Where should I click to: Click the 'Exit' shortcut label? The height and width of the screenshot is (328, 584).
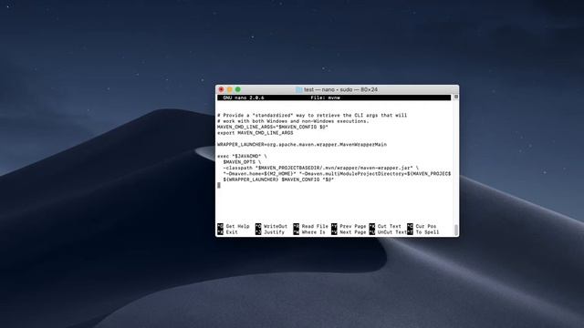[x=232, y=232]
